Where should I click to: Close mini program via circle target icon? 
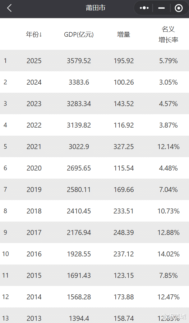(x=179, y=8)
